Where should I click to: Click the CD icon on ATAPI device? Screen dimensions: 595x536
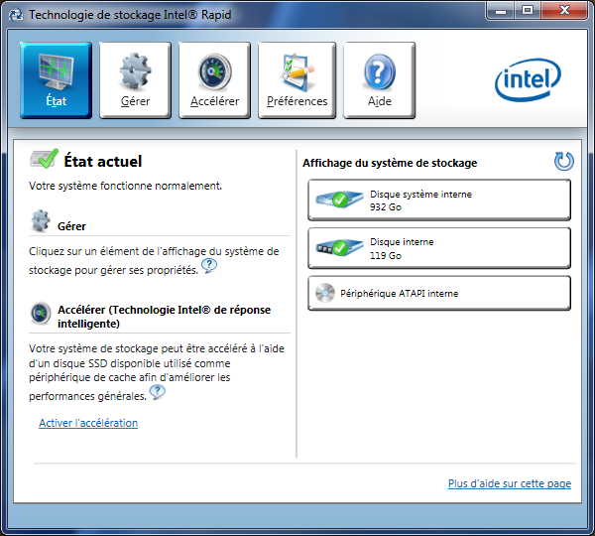pyautogui.click(x=324, y=294)
